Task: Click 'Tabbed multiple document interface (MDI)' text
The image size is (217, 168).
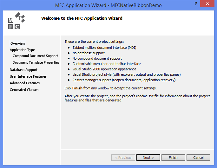Action: coord(104,48)
